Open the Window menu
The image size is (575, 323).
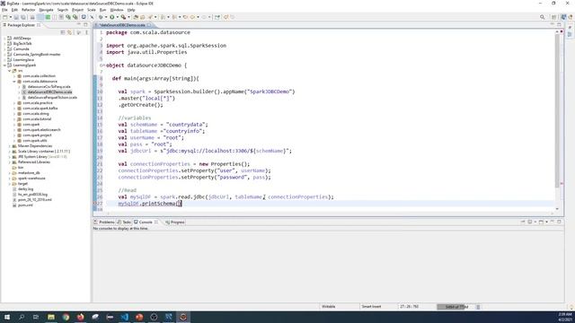[117, 10]
